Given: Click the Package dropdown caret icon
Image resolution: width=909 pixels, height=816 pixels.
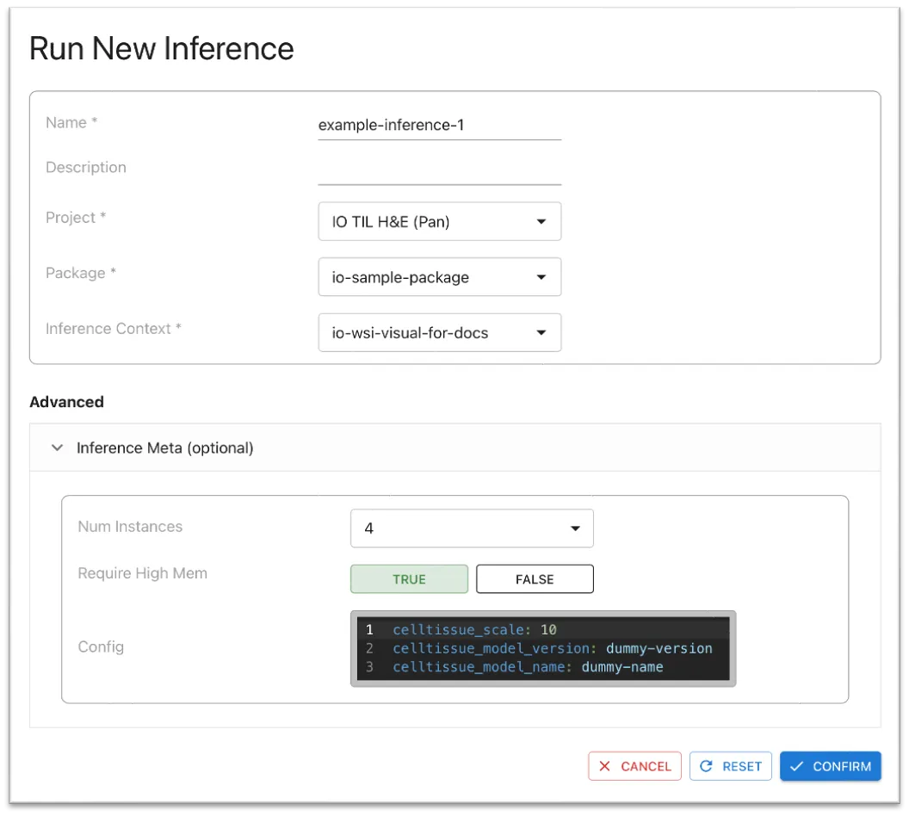Looking at the screenshot, I should 541,277.
